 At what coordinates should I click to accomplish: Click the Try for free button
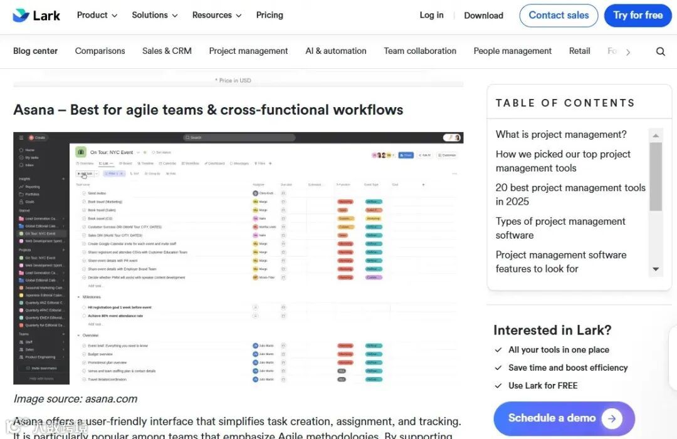[x=638, y=16]
